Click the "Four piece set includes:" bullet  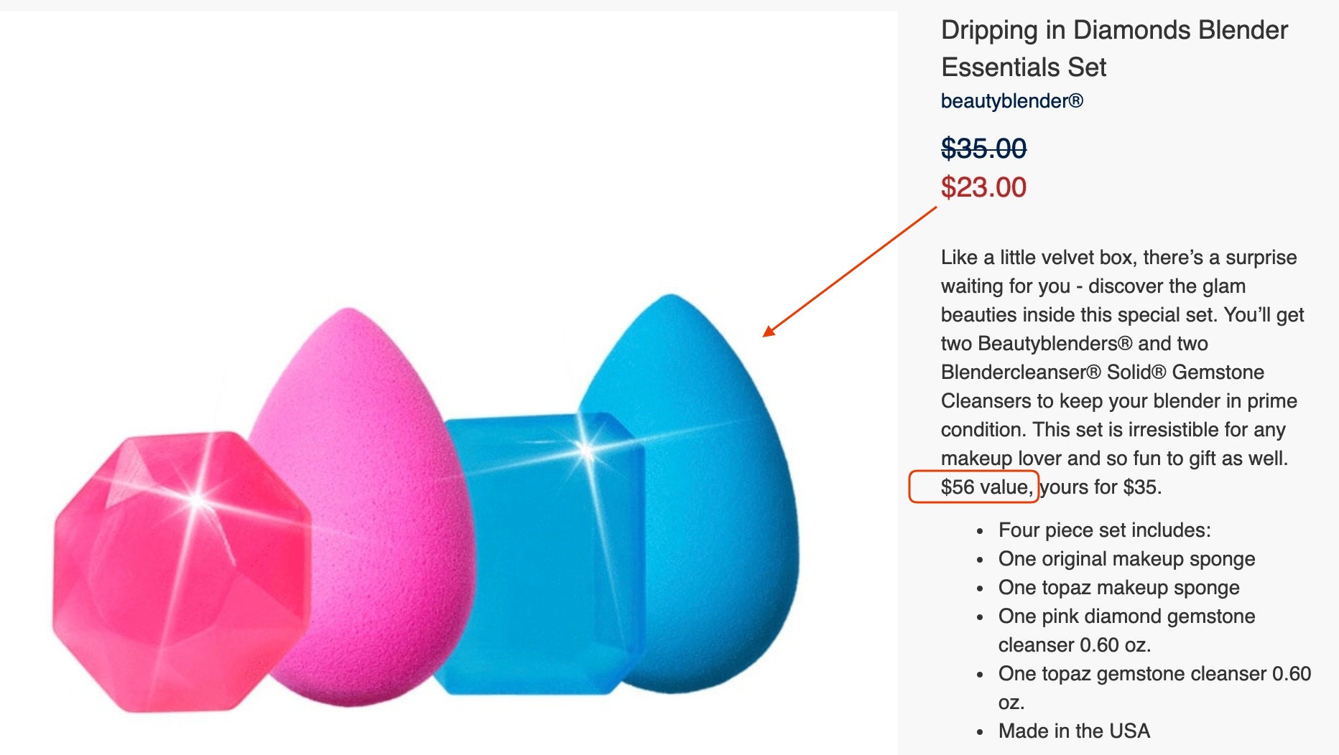point(1105,530)
